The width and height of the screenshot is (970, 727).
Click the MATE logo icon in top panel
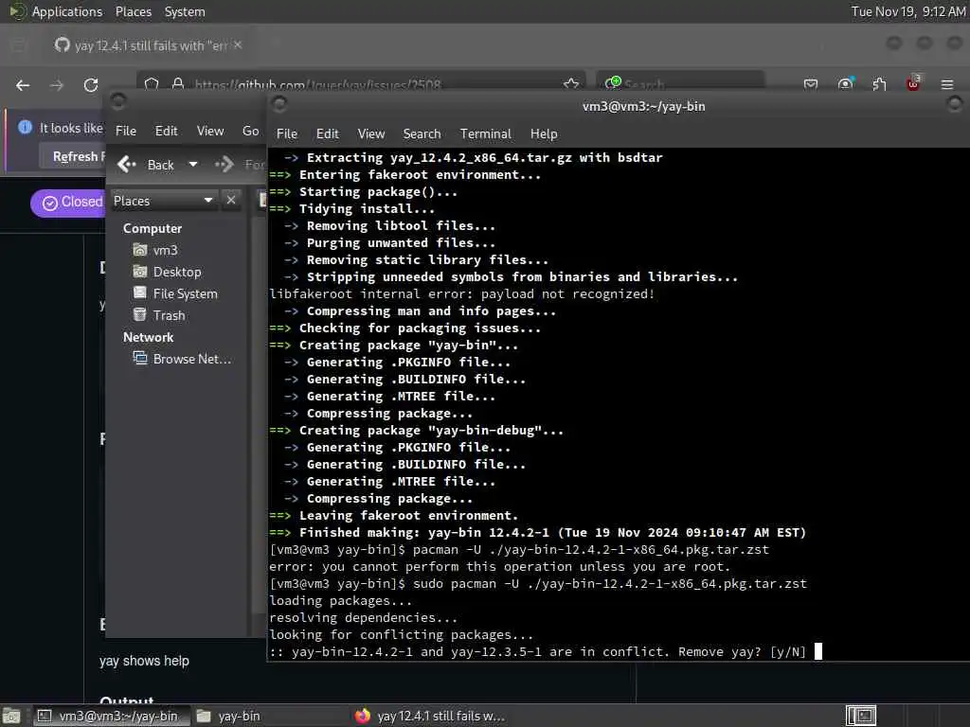17,11
